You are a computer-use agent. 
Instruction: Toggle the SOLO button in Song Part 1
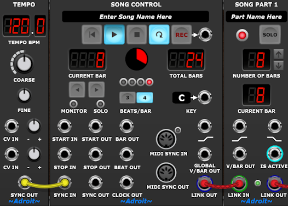(270, 35)
